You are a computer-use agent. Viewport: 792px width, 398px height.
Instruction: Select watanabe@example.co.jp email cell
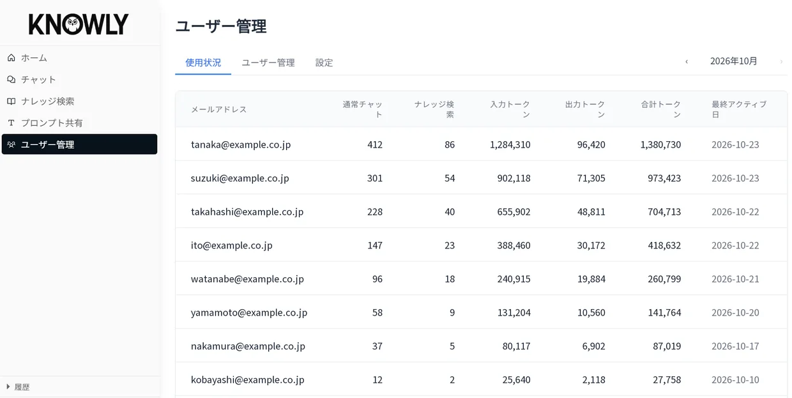click(247, 279)
